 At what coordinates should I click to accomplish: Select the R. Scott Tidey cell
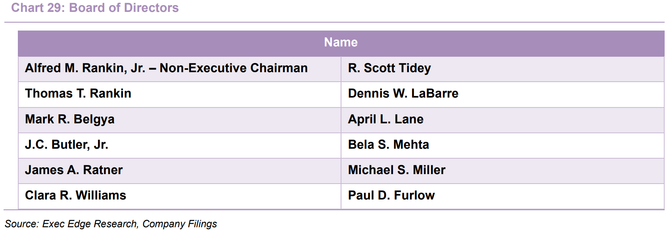point(502,69)
